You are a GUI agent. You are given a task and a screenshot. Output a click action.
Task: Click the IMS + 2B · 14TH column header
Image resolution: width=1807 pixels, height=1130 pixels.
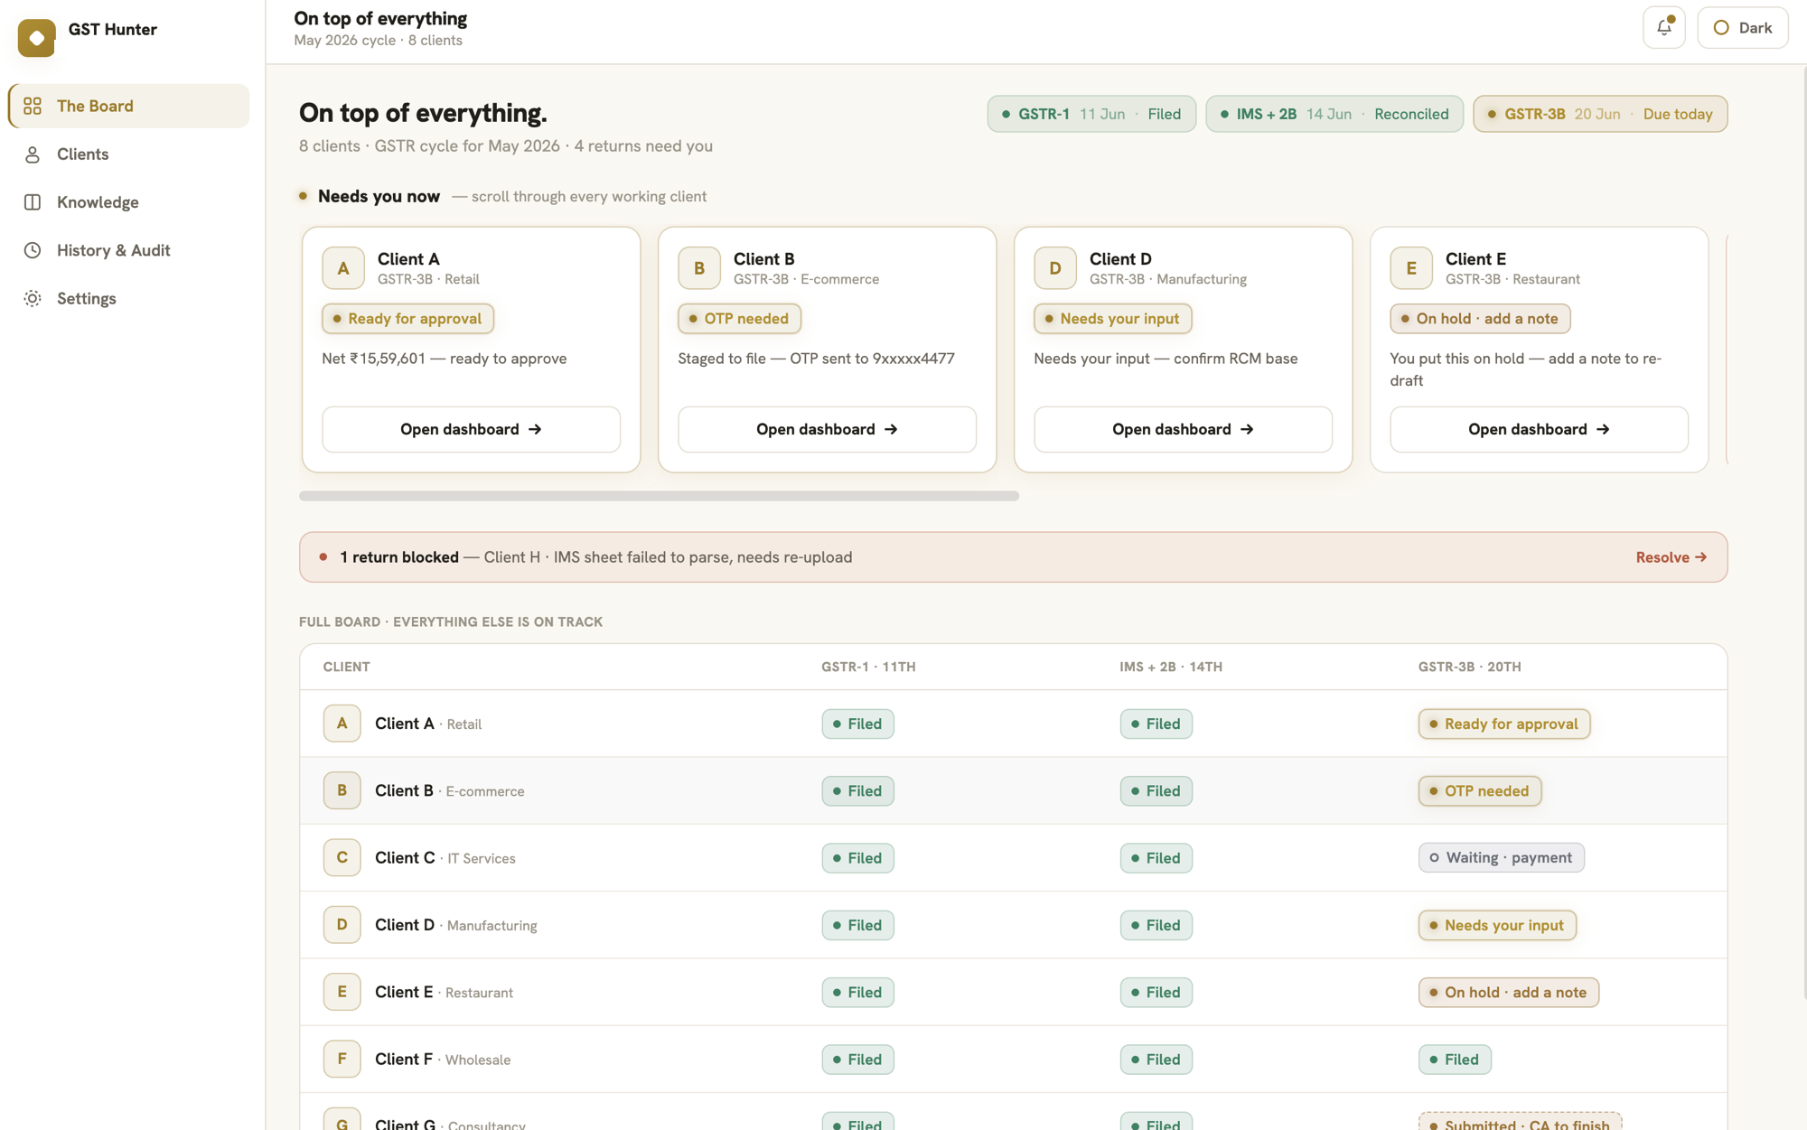tap(1170, 667)
